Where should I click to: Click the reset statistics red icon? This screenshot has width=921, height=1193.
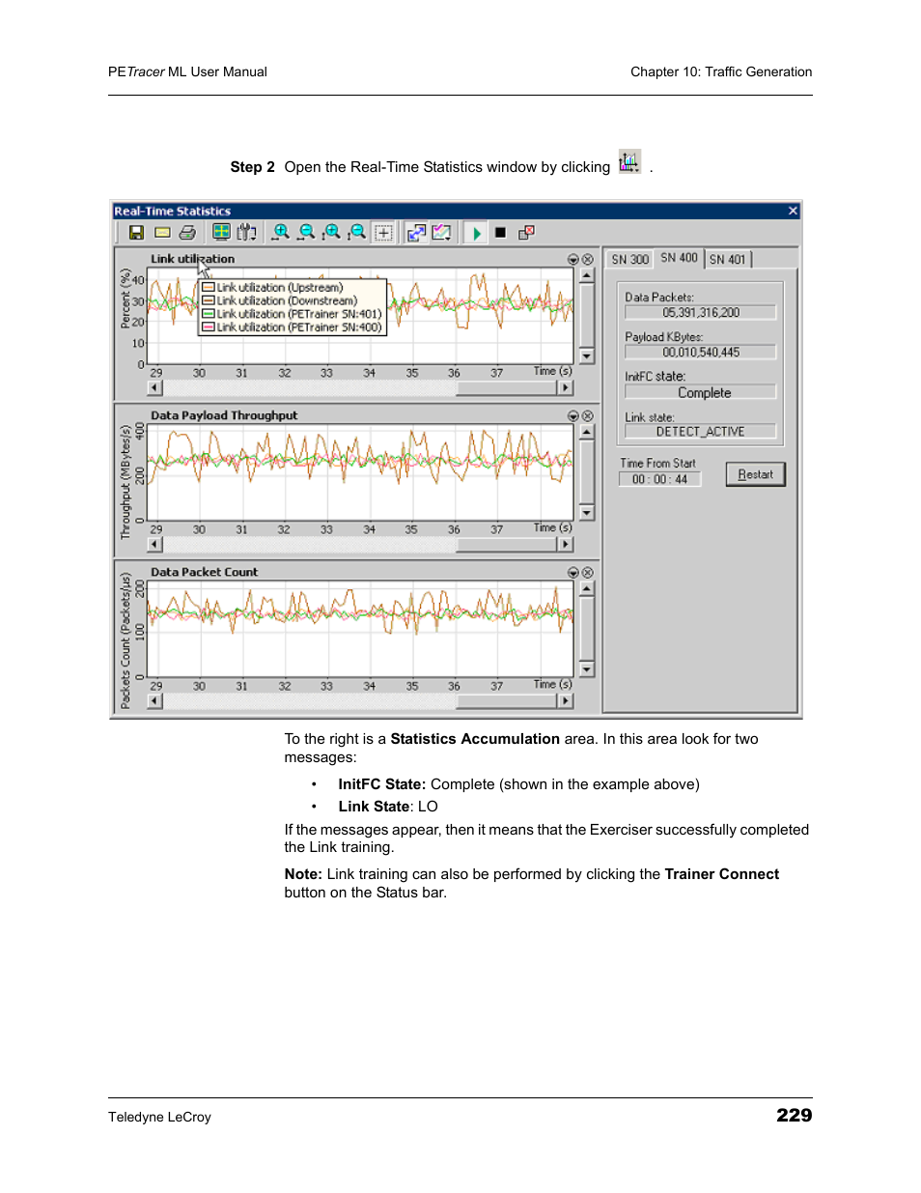point(526,233)
